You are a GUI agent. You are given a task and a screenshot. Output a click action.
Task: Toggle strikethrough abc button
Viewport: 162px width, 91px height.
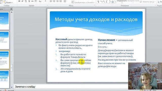click(32, 1)
